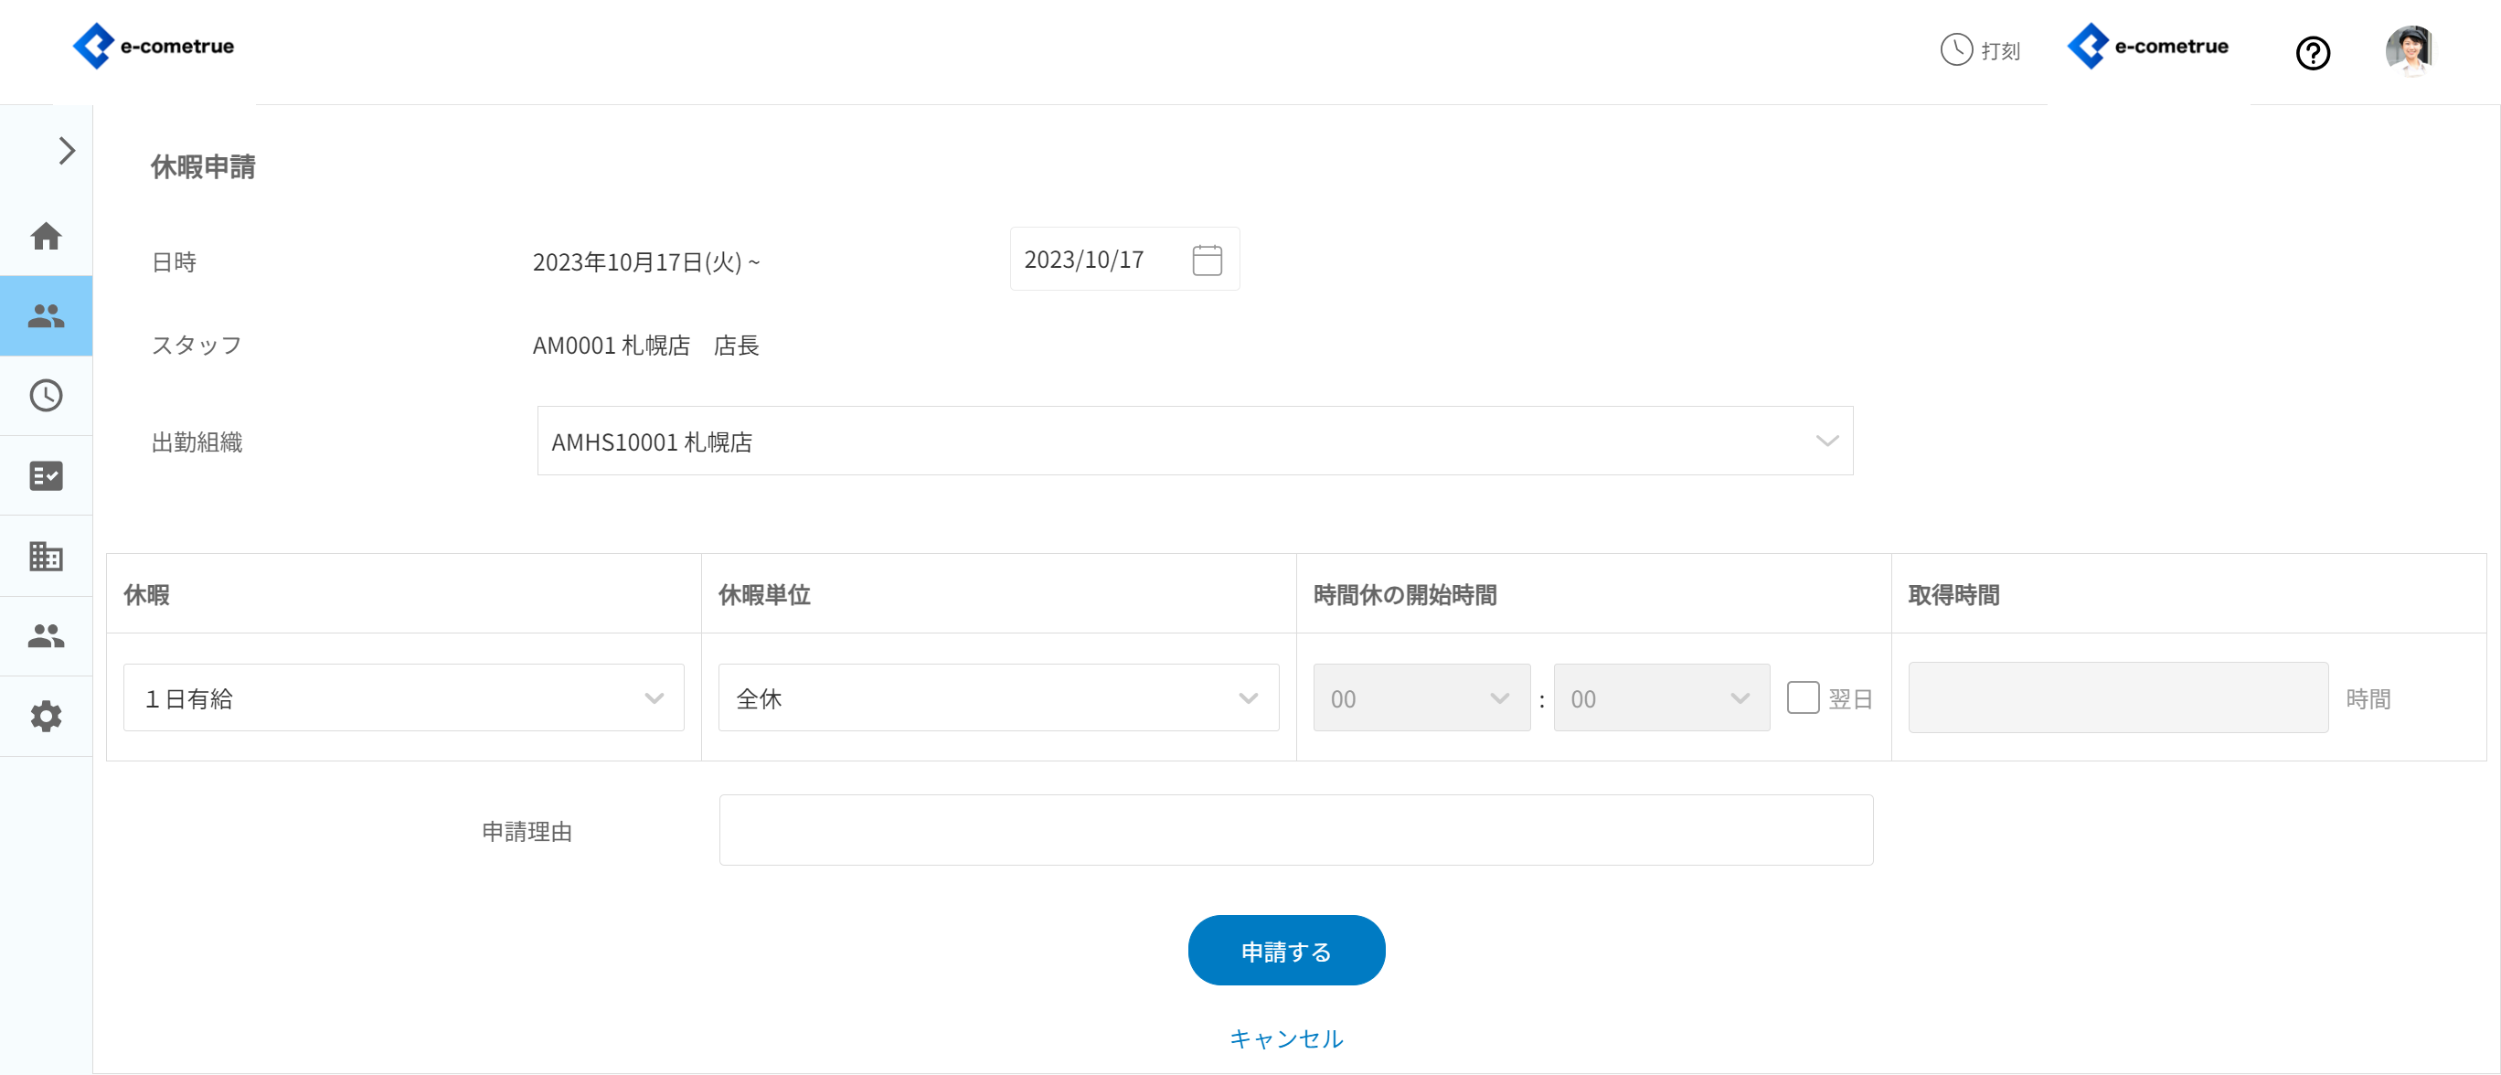The width and height of the screenshot is (2501, 1075).
Task: Expand the sidebar with the arrow chevron
Action: [66, 151]
